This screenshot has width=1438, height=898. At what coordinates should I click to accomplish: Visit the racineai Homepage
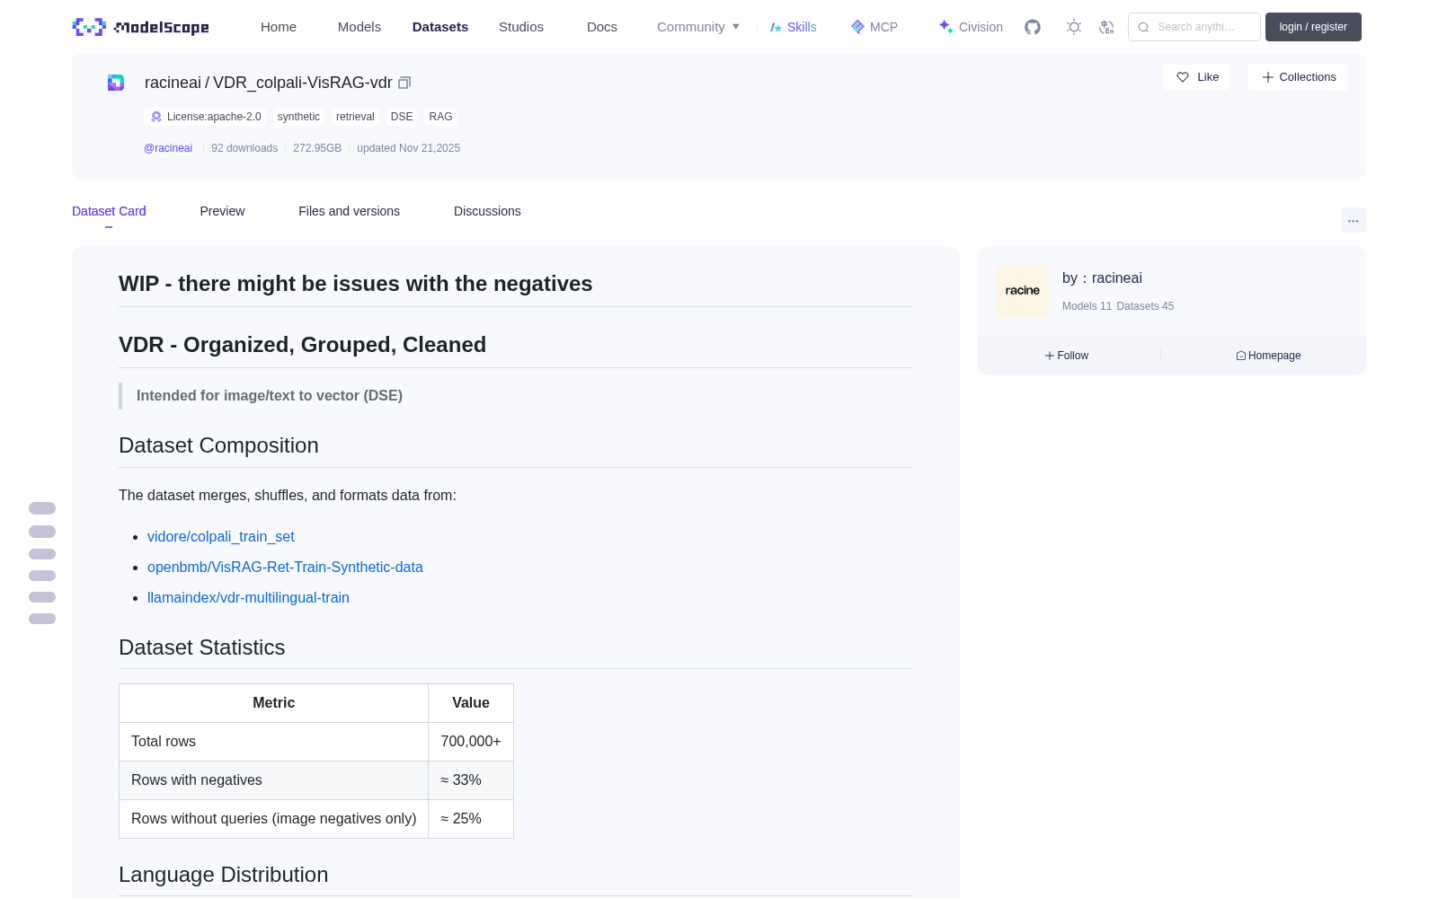click(1268, 356)
